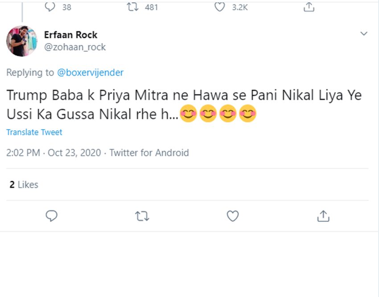379x297 pixels.
Task: Click retweet icon showing 481 retweets
Action: tap(132, 7)
